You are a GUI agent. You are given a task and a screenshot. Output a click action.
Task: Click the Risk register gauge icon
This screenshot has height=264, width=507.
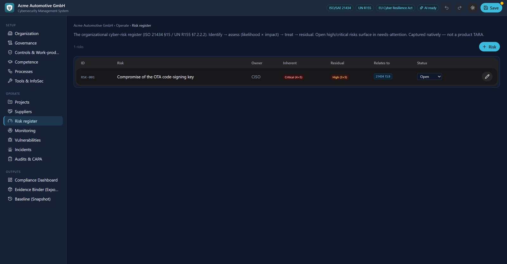pyautogui.click(x=10, y=121)
